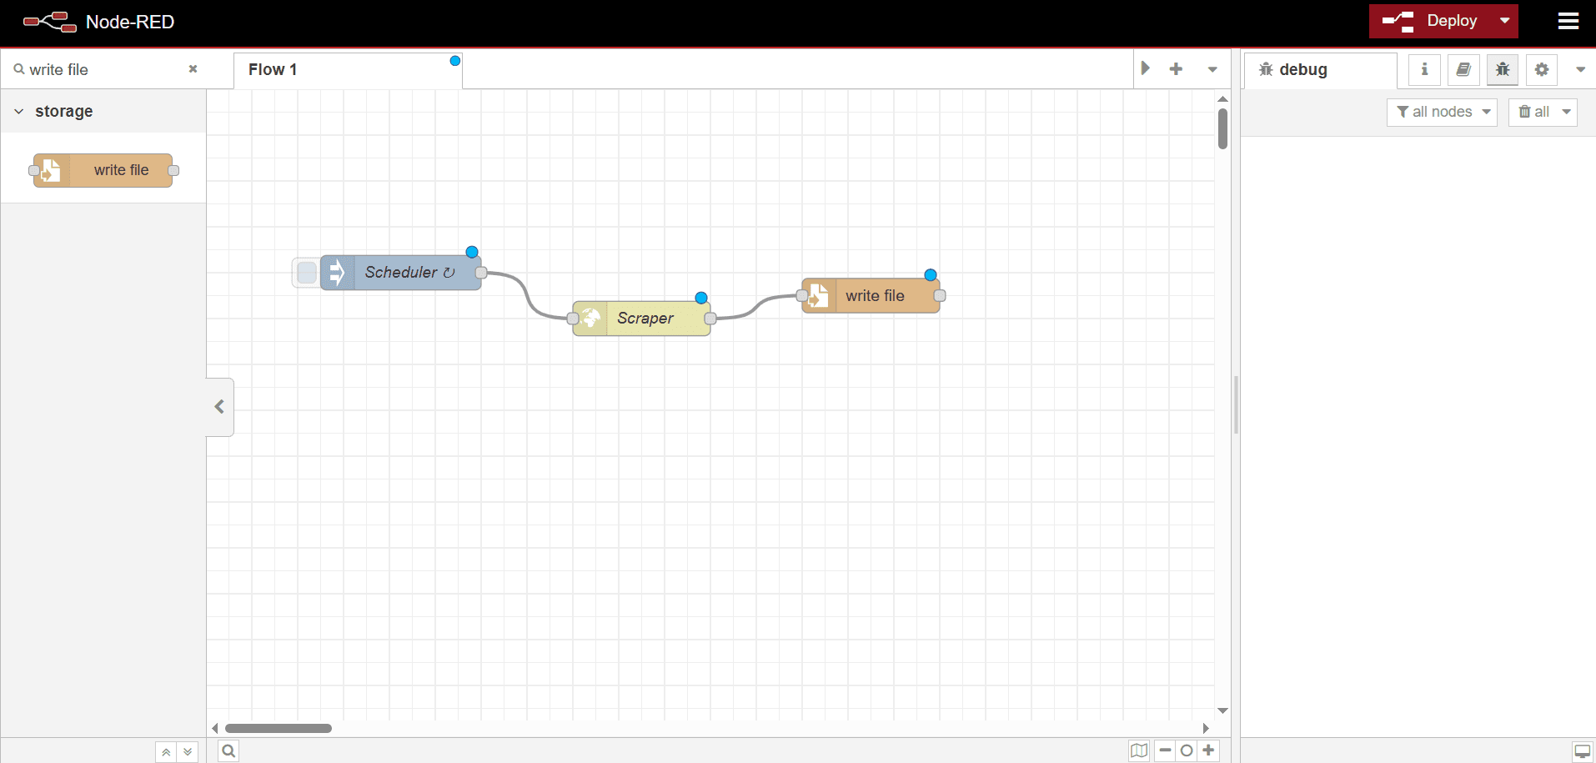Trigger the Scheduler inject button

click(x=306, y=273)
